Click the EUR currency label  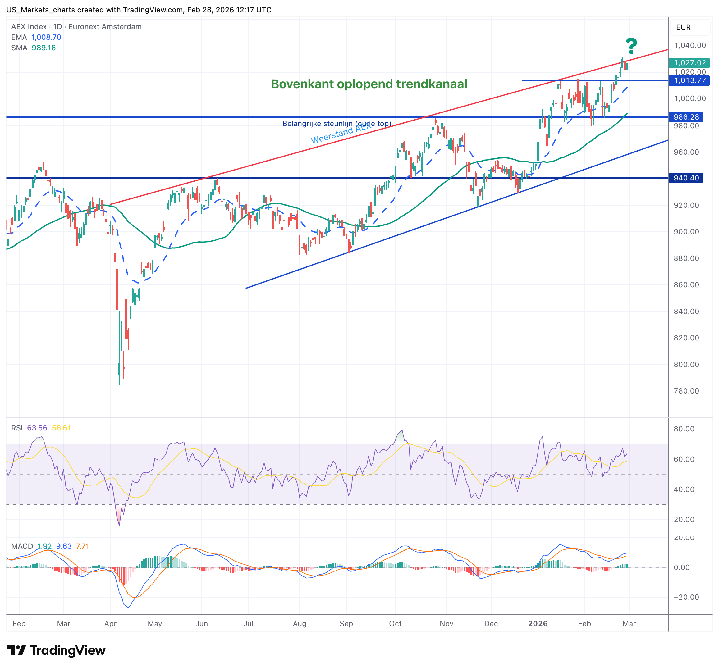click(x=683, y=27)
